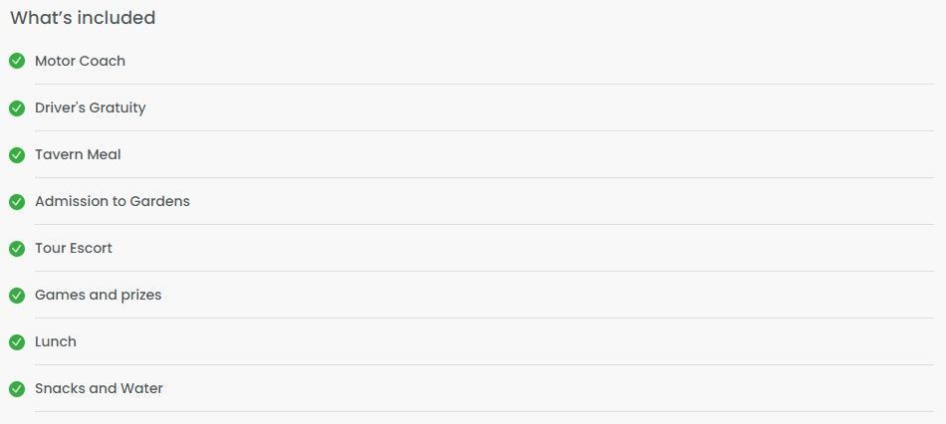946x424 pixels.
Task: Select the green checkmark beside Tour Escort
Action: 17,249
